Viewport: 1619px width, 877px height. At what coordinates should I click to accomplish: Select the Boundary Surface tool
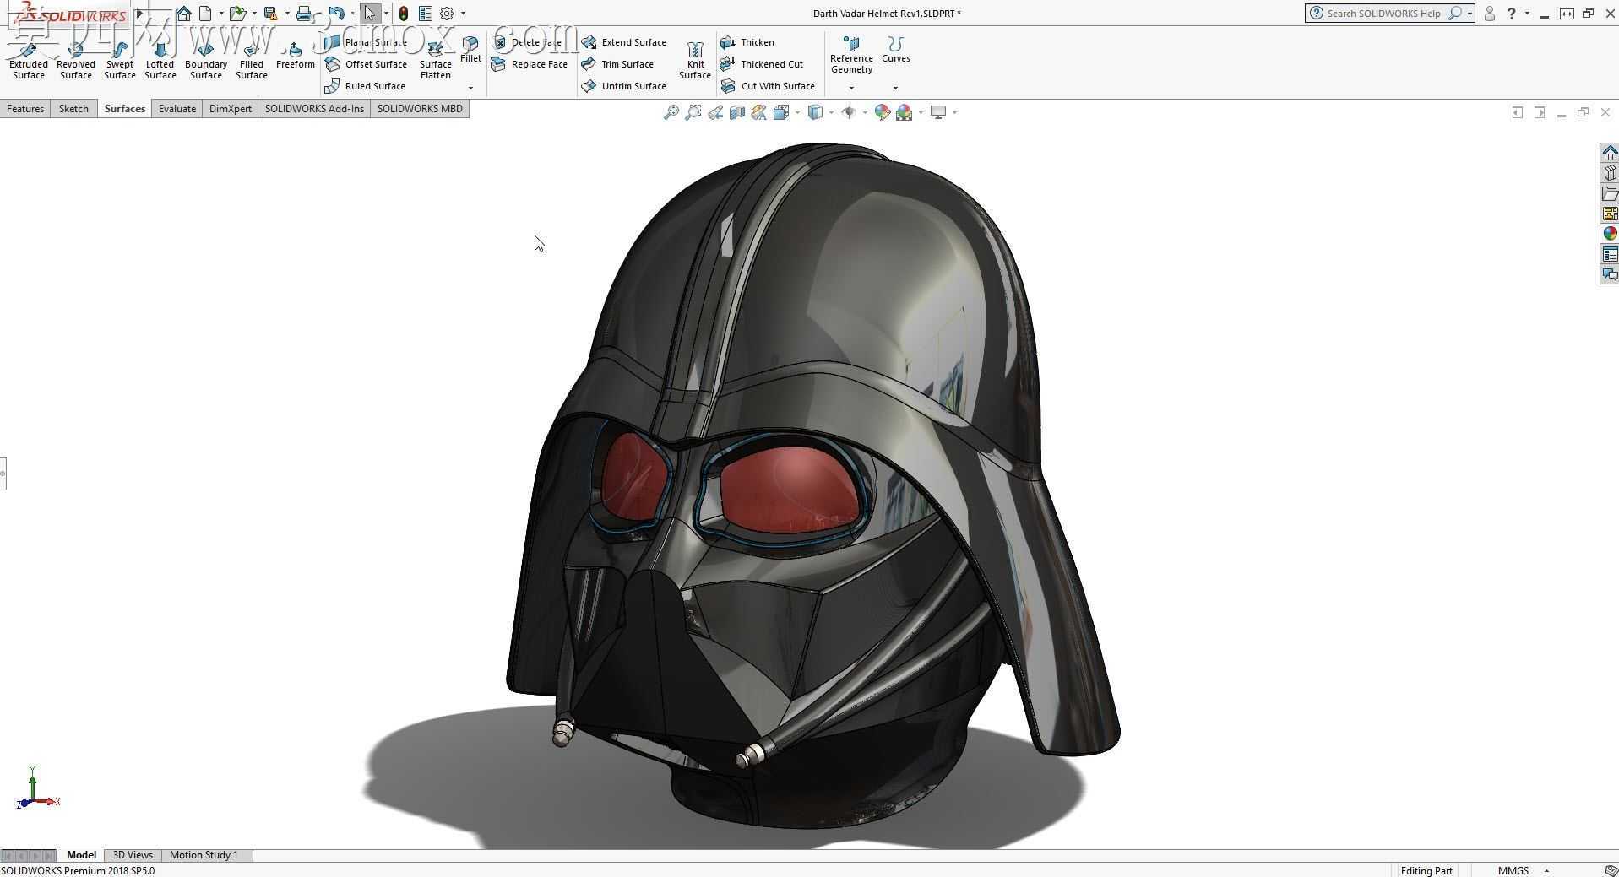[x=206, y=60]
